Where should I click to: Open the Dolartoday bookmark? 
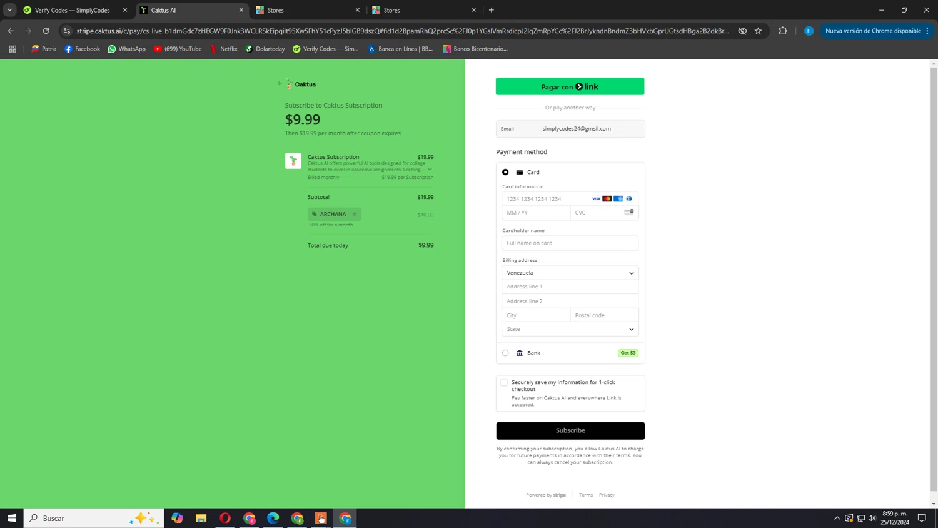tap(265, 49)
